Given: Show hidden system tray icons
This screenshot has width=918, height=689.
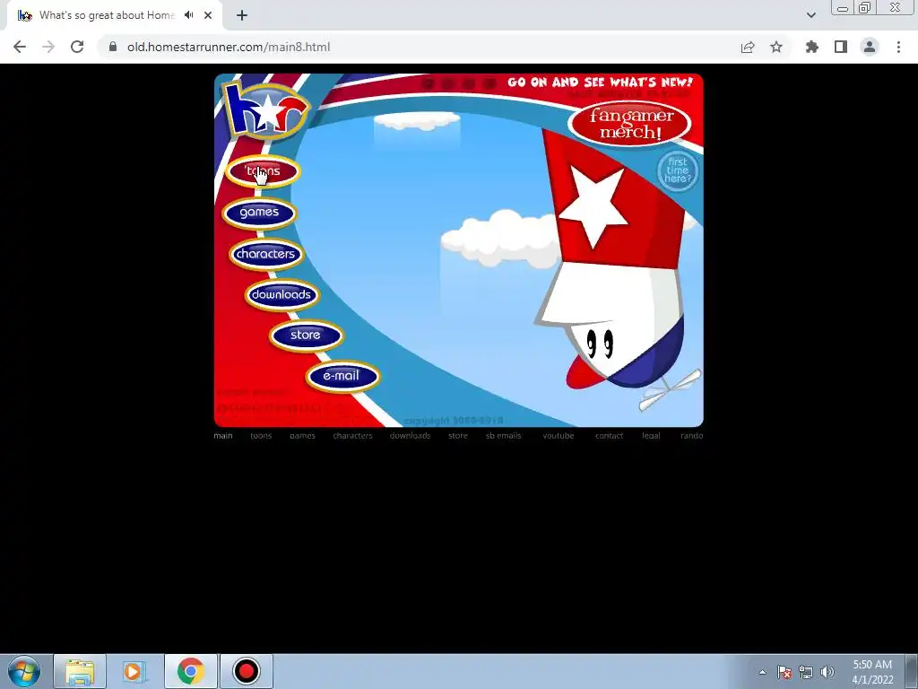Looking at the screenshot, I should 762,672.
